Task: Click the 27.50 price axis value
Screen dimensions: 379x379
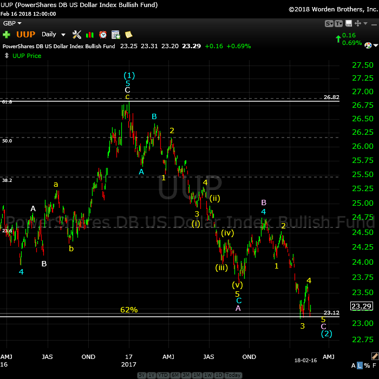Action: [363, 65]
